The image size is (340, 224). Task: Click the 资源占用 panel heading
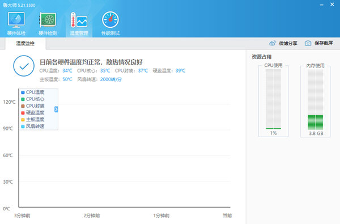point(261,57)
